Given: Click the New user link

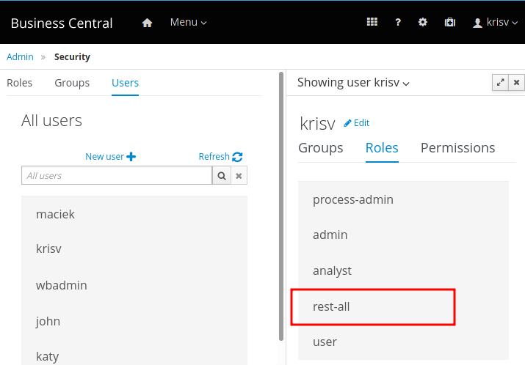Looking at the screenshot, I should pyautogui.click(x=104, y=156).
